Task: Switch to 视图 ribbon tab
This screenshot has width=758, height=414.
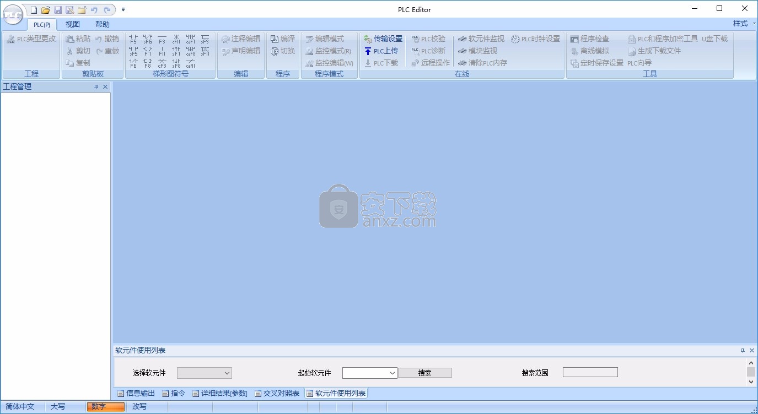Action: [x=73, y=24]
